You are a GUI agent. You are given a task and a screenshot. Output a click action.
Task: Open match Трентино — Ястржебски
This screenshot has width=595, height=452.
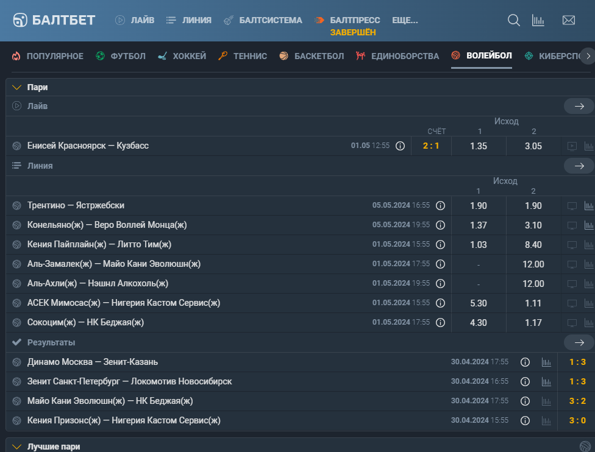pos(76,205)
